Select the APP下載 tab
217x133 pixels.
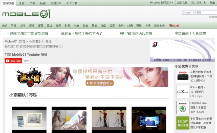(72, 3)
